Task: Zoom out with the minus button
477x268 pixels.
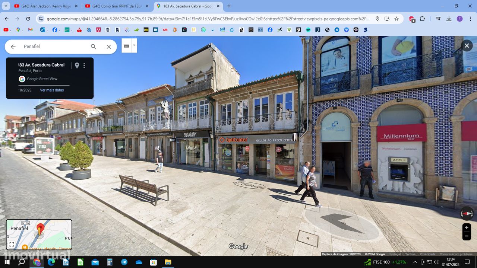Action: (x=467, y=236)
